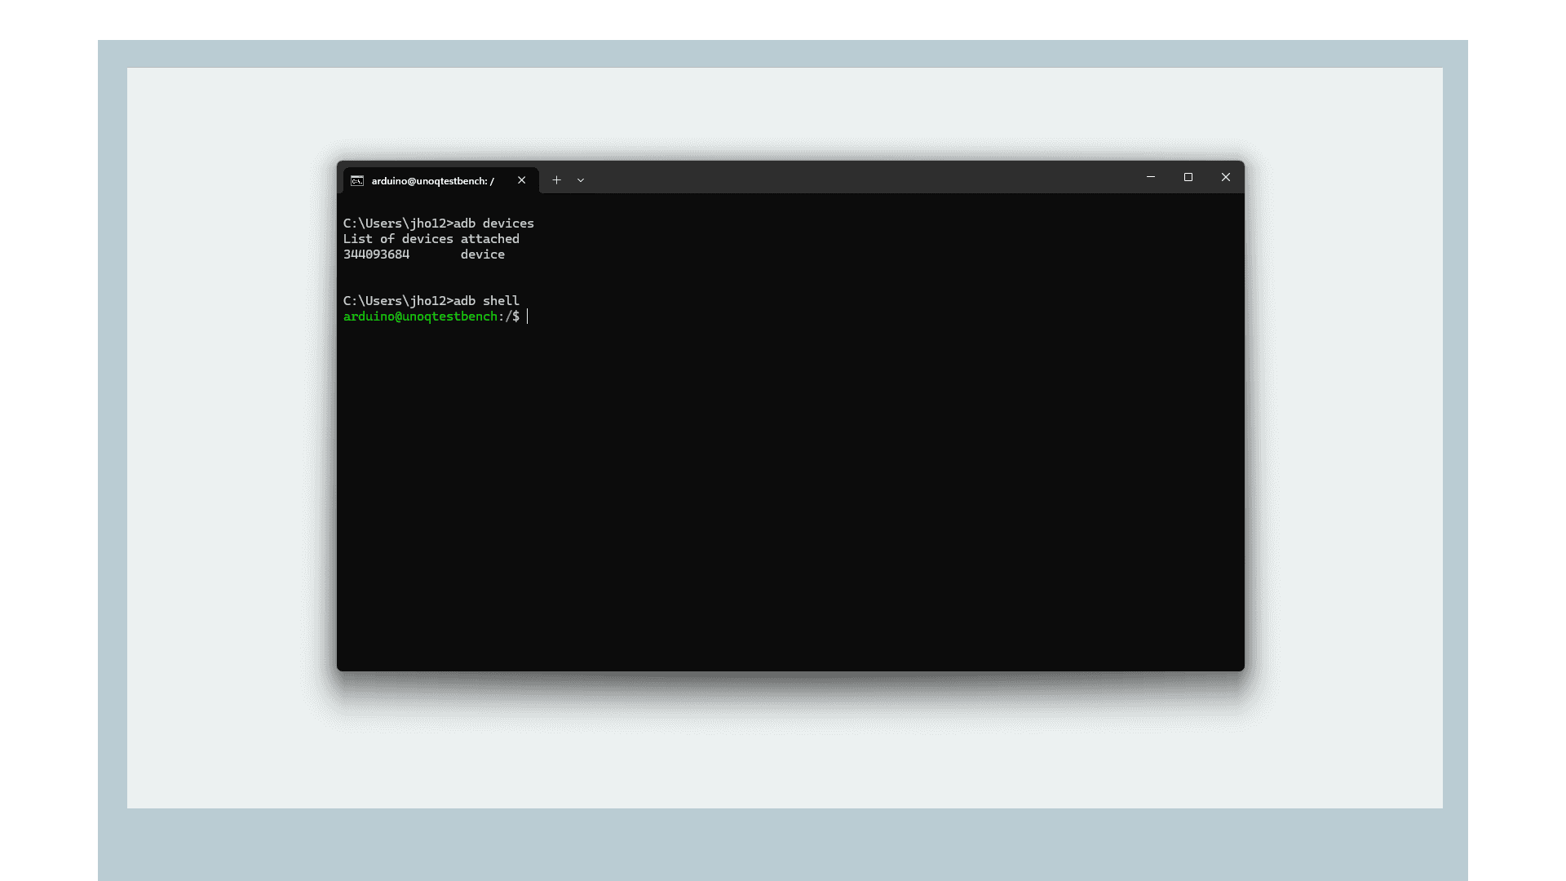Click the 'device' status word in the output
The height and width of the screenshot is (881, 1566).
tap(482, 255)
